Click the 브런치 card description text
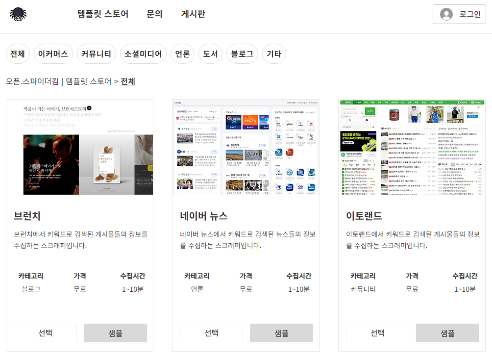Screen dimensions: 492x357 (x=81, y=240)
